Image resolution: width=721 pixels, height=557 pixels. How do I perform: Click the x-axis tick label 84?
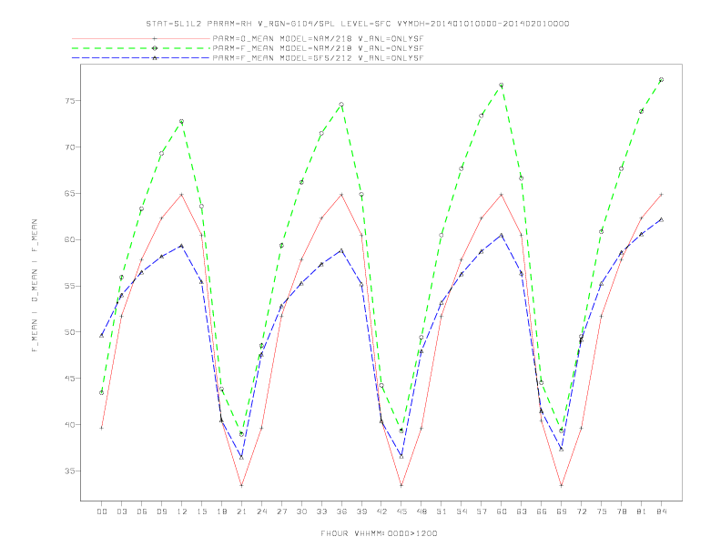click(661, 511)
